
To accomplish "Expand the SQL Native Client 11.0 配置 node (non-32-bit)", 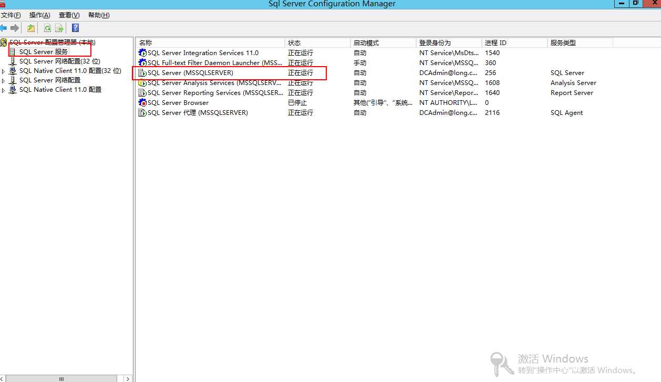I will (3, 90).
